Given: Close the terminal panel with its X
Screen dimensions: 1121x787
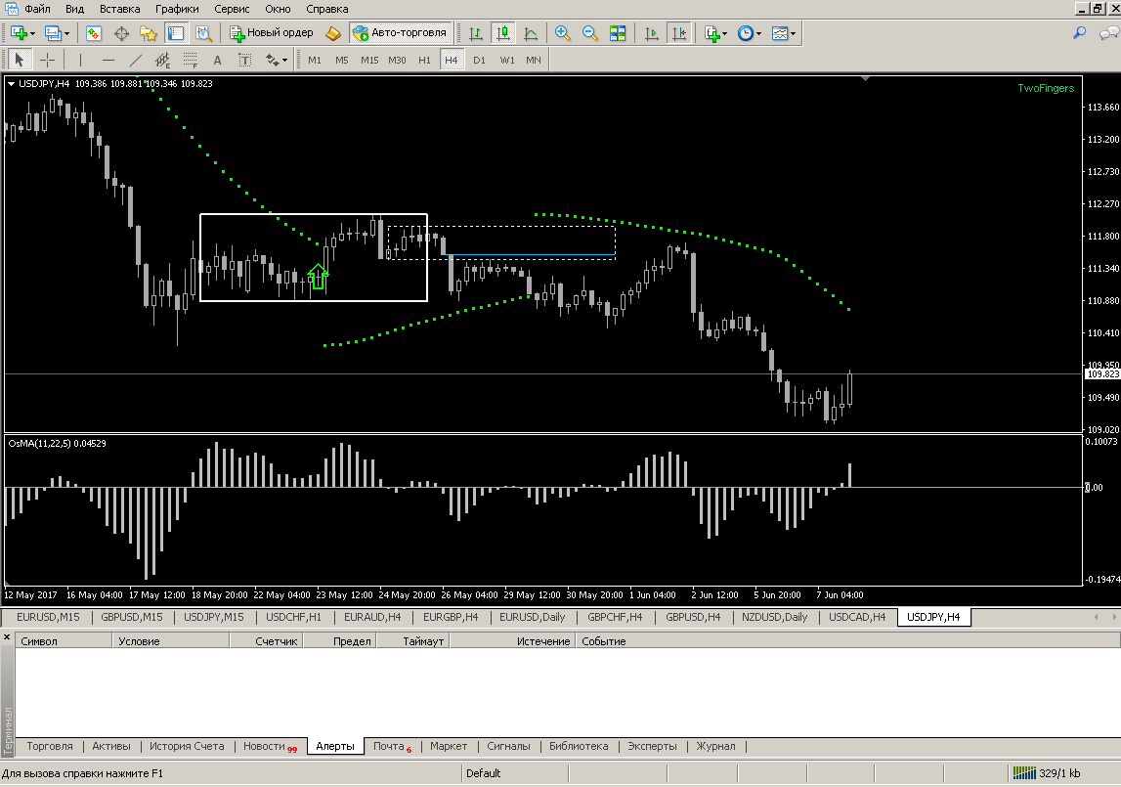Looking at the screenshot, I should [x=7, y=636].
